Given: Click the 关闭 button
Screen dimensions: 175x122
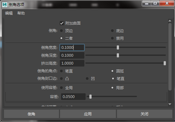Looking at the screenshot, I should 144,114.
